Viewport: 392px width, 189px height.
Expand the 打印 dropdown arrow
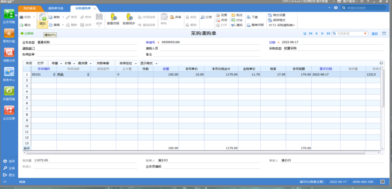pos(34,17)
